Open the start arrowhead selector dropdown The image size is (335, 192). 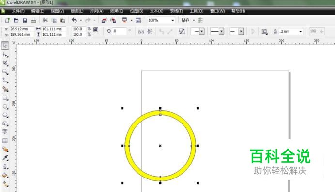tap(202, 31)
